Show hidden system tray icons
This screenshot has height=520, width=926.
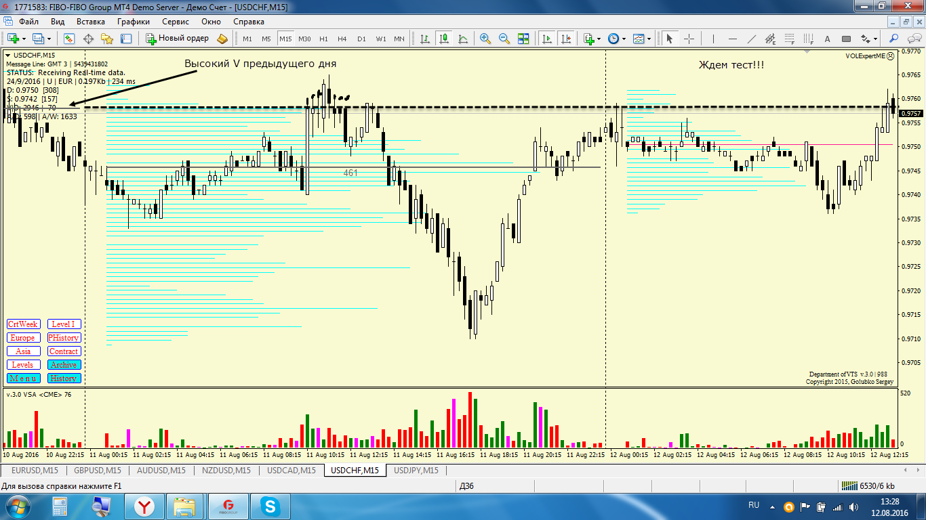[773, 506]
